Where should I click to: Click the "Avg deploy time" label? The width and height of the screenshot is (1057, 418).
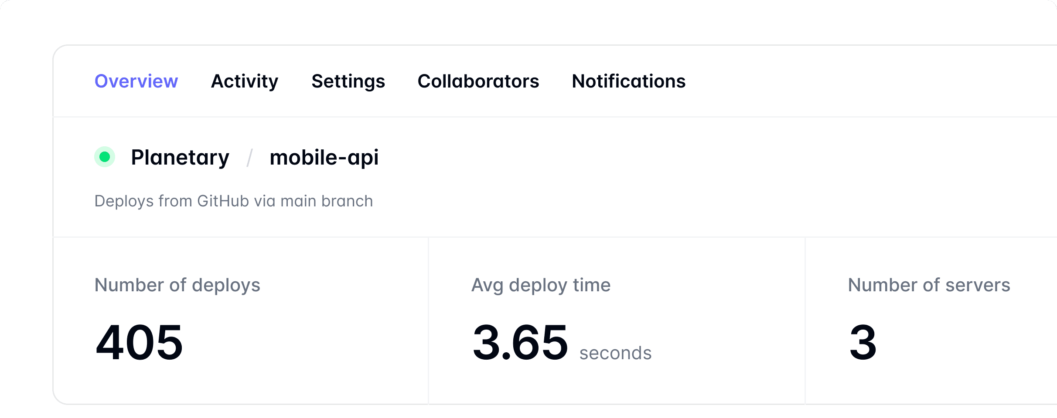(541, 285)
